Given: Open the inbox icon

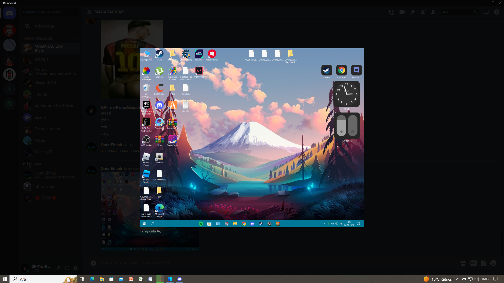Looking at the screenshot, I should (x=486, y=12).
